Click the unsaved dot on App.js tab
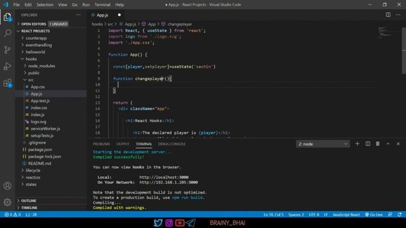The width and height of the screenshot is (406, 228). [x=119, y=15]
